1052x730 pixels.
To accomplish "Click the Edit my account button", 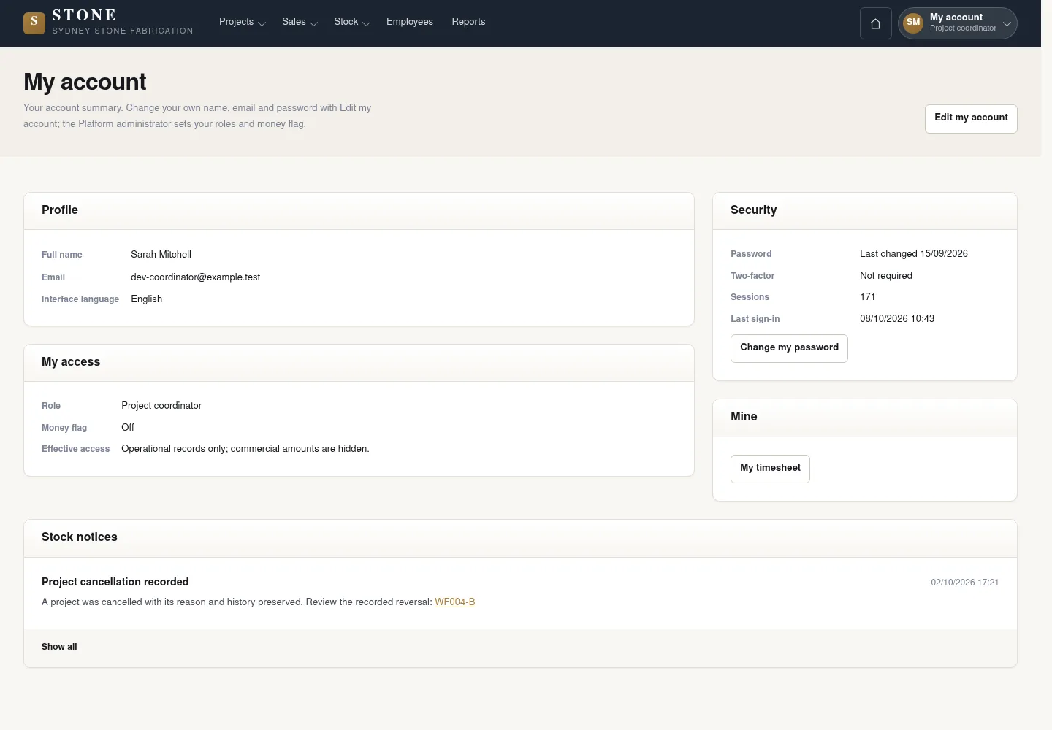I will (x=971, y=118).
